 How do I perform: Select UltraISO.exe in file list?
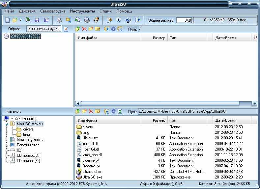click(92, 177)
